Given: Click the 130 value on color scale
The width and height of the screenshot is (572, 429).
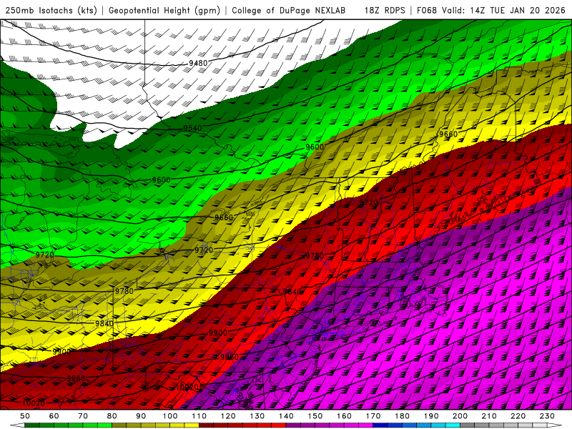Looking at the screenshot, I should click(x=257, y=416).
